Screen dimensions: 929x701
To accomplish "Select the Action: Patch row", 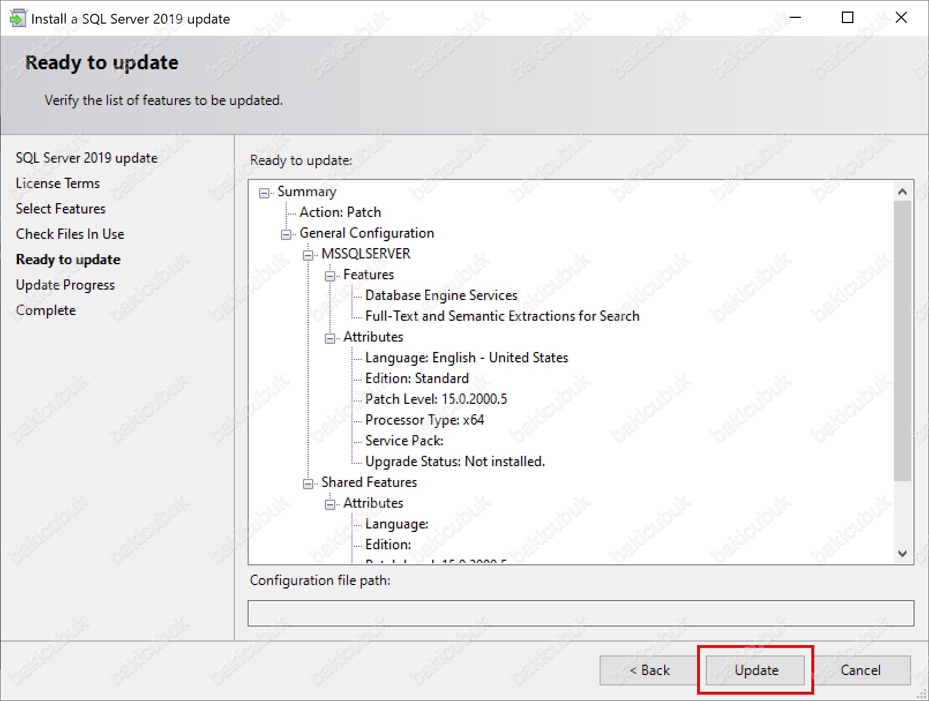I will point(340,212).
